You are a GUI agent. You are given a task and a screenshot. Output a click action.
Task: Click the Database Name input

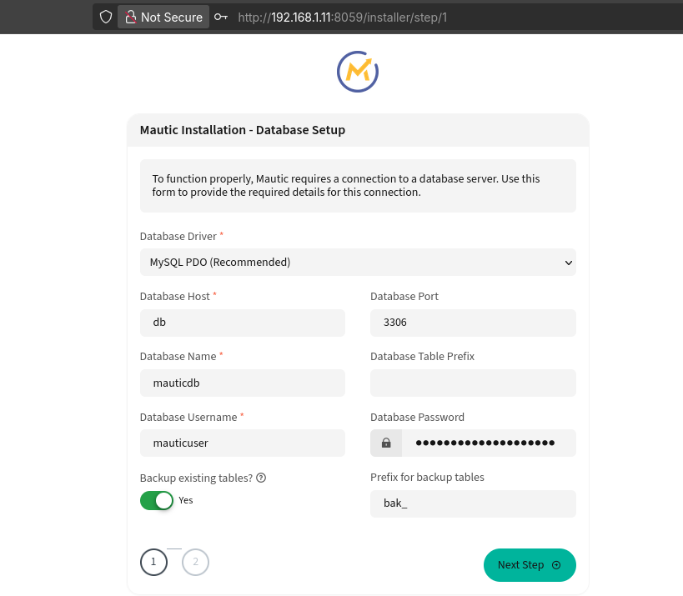pyautogui.click(x=242, y=383)
